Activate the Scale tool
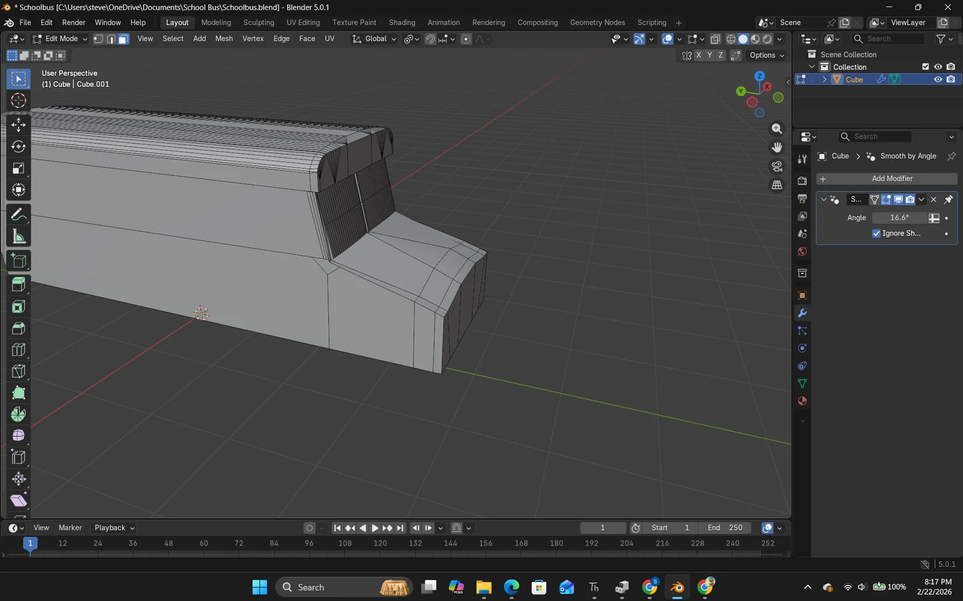Image resolution: width=963 pixels, height=601 pixels. click(x=19, y=168)
